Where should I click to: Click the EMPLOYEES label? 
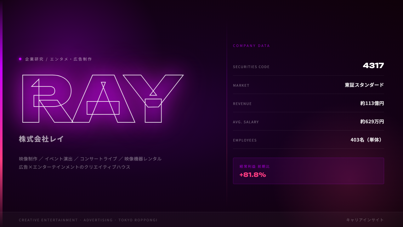click(245, 140)
